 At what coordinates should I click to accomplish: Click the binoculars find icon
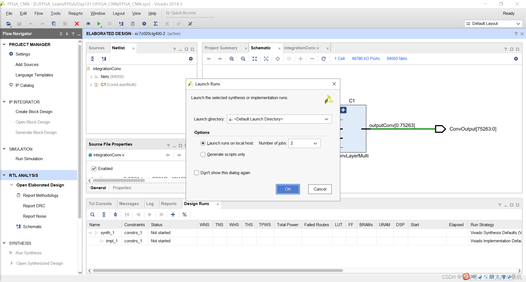[88, 24]
